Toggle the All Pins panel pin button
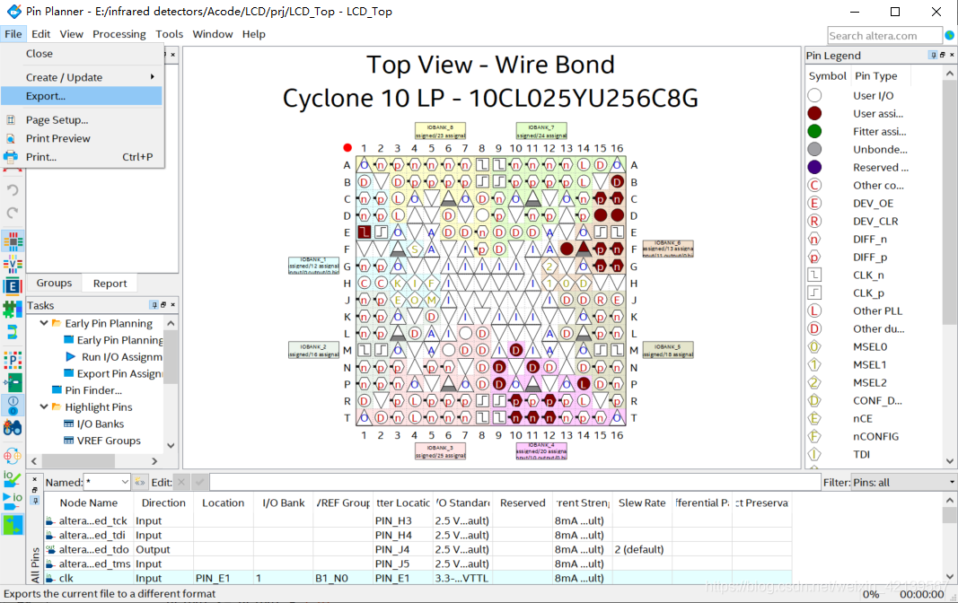 click(35, 501)
